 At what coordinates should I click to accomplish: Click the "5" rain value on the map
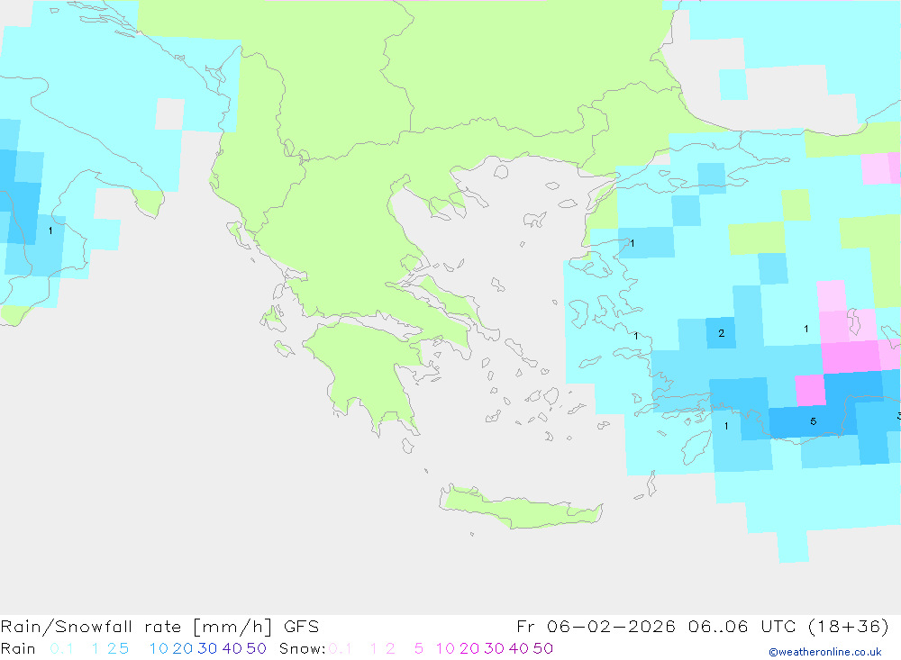813,421
